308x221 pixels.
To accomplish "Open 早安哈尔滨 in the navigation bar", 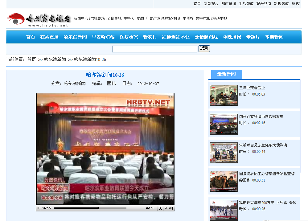I will point(103,37).
